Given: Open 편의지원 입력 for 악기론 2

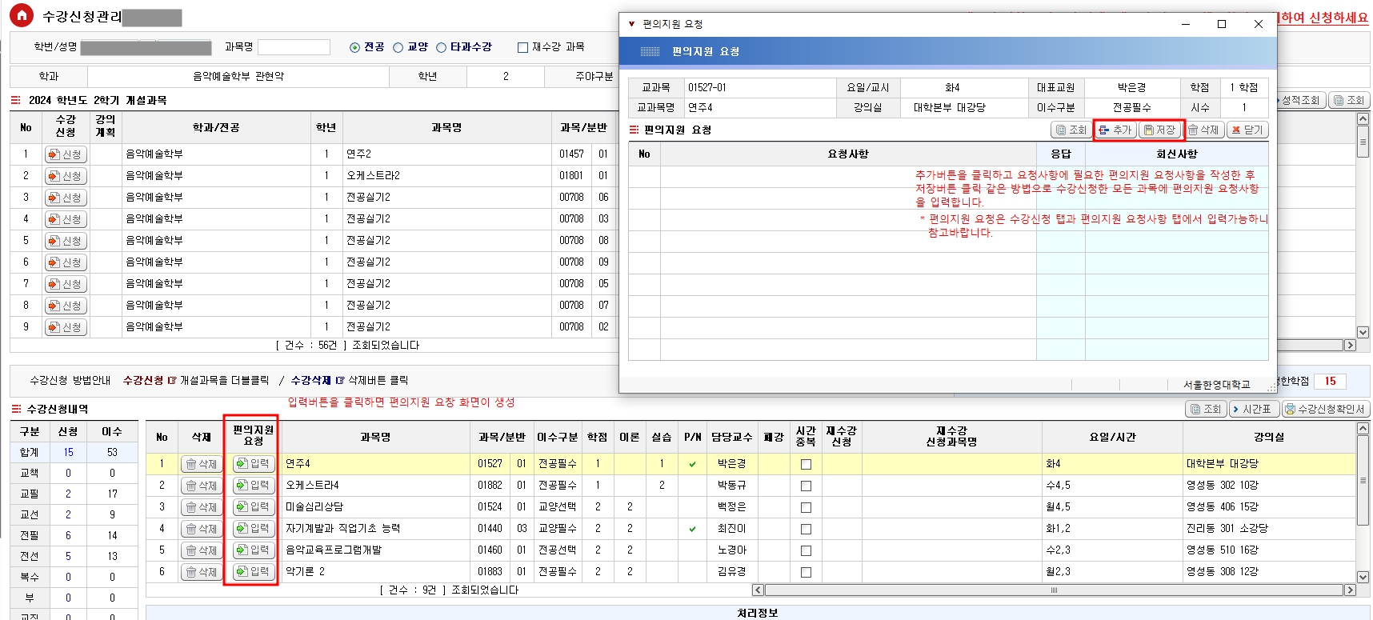Looking at the screenshot, I should pyautogui.click(x=254, y=571).
